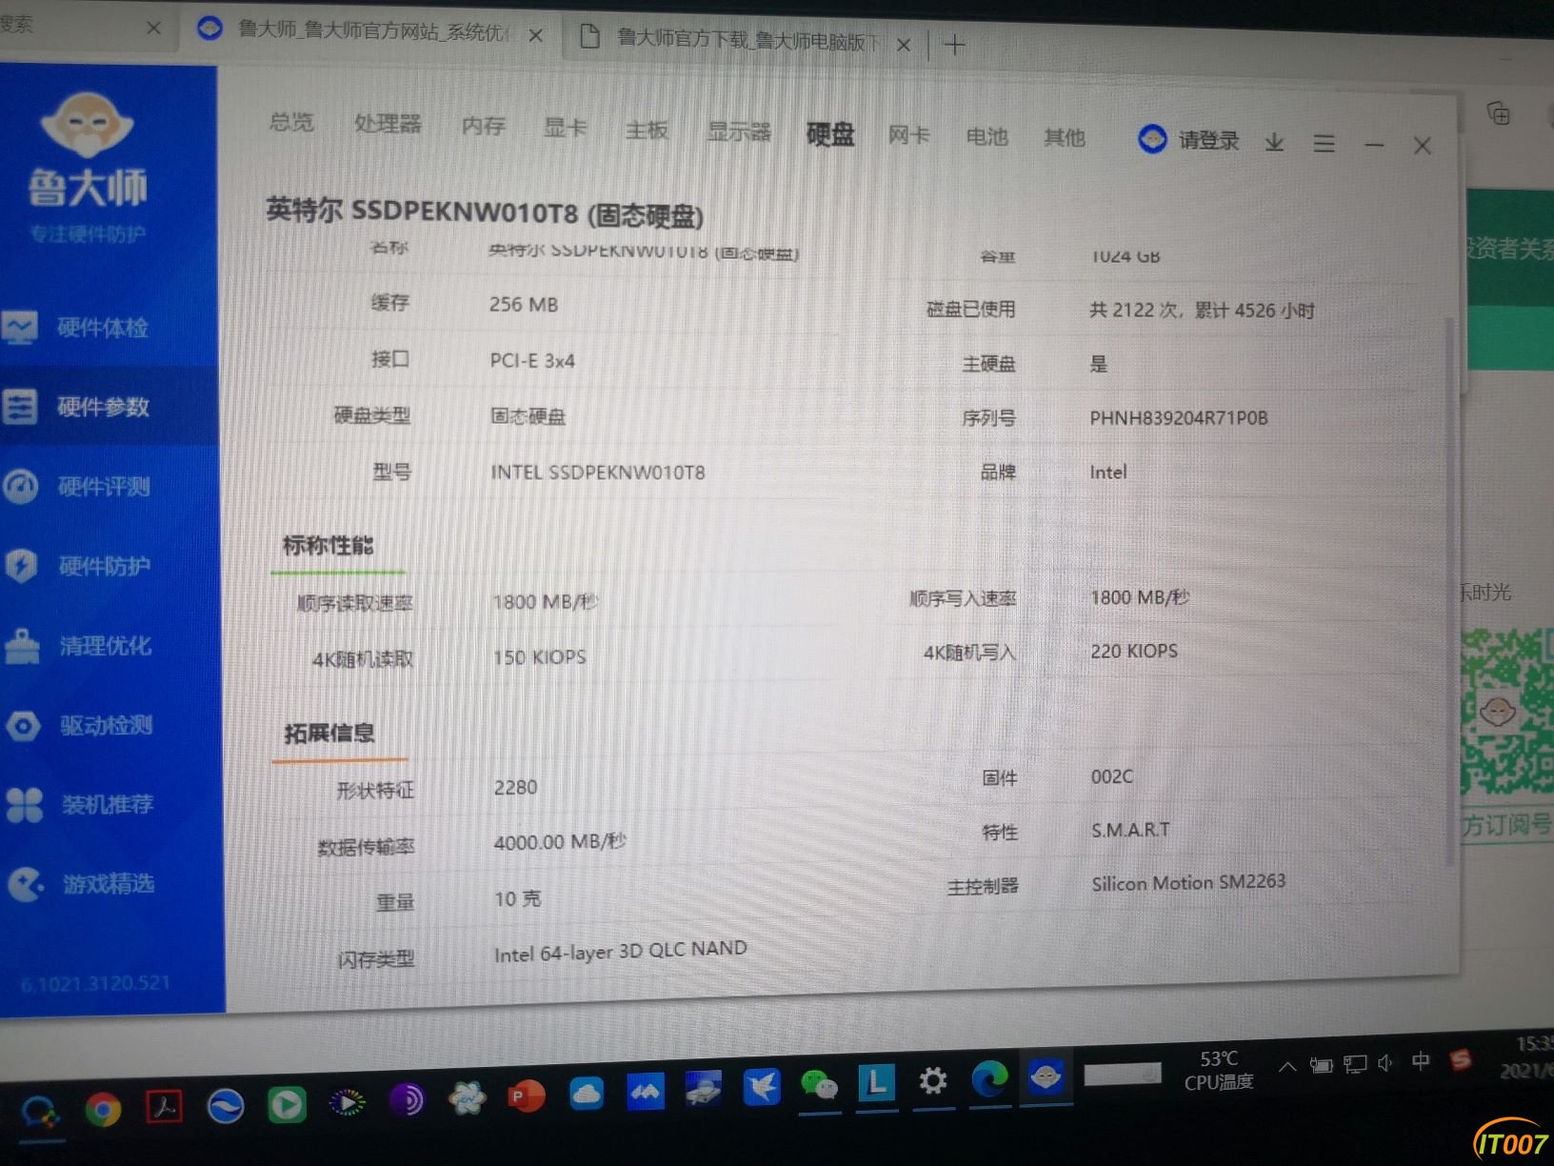Image resolution: width=1554 pixels, height=1166 pixels.
Task: Open search on the Windows taskbar
Action: [x=40, y=1112]
